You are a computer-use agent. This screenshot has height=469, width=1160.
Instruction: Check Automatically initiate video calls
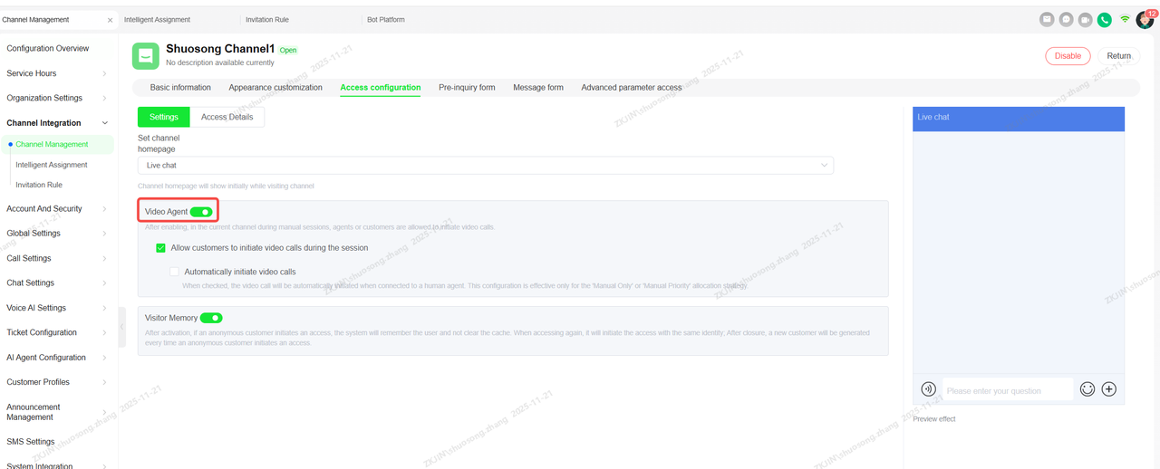pos(175,272)
